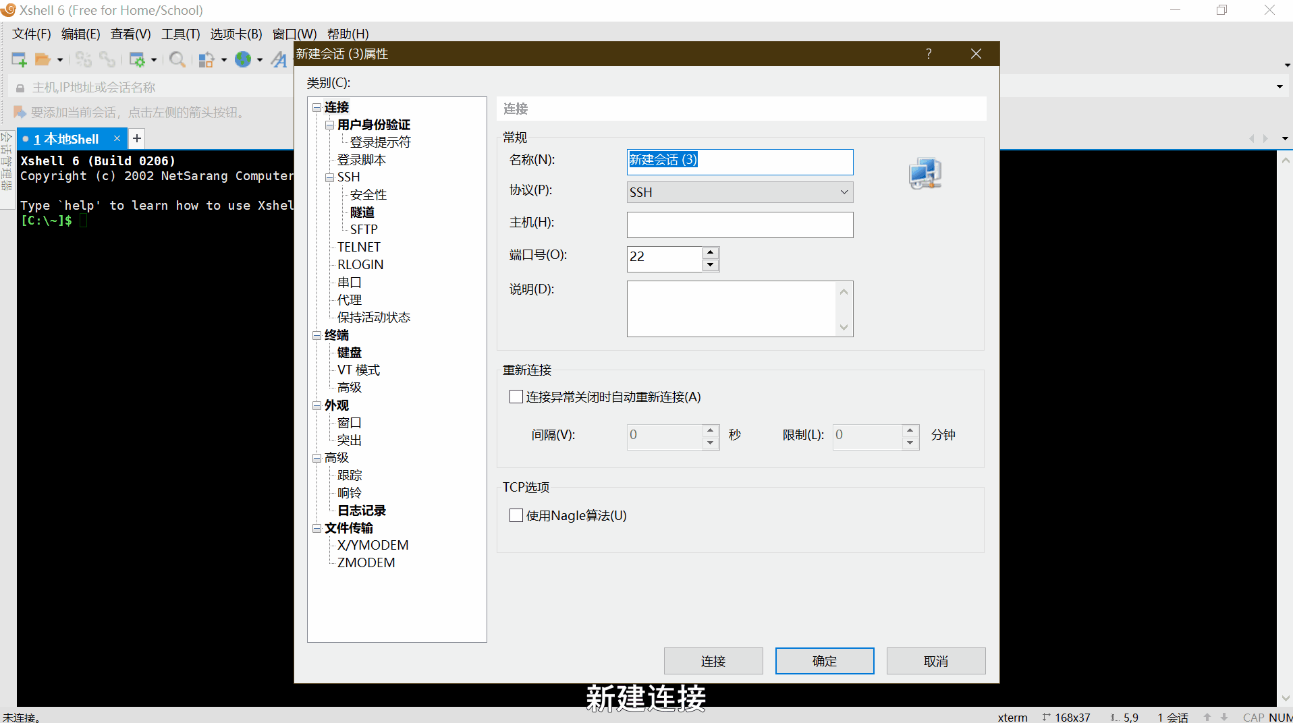The width and height of the screenshot is (1293, 723).
Task: Select 日志记录 in category tree
Action: pos(362,511)
